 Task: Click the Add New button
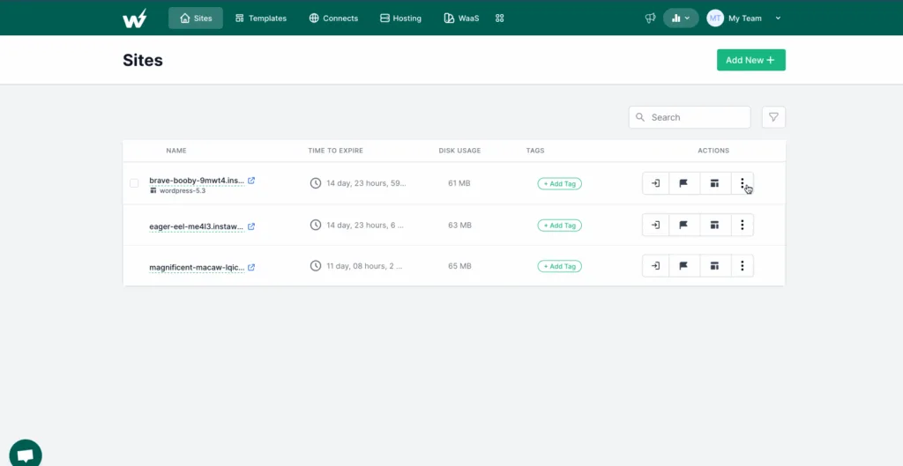coord(750,60)
